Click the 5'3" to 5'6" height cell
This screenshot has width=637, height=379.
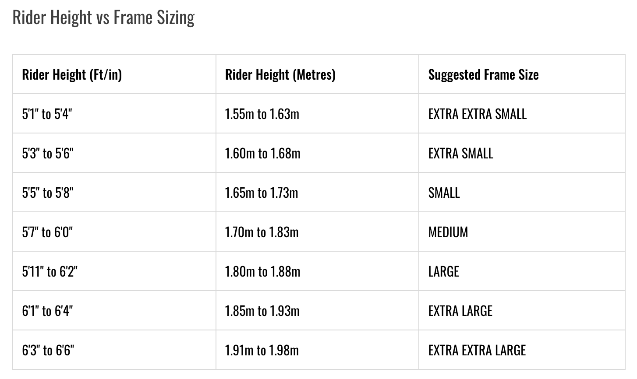tap(48, 153)
